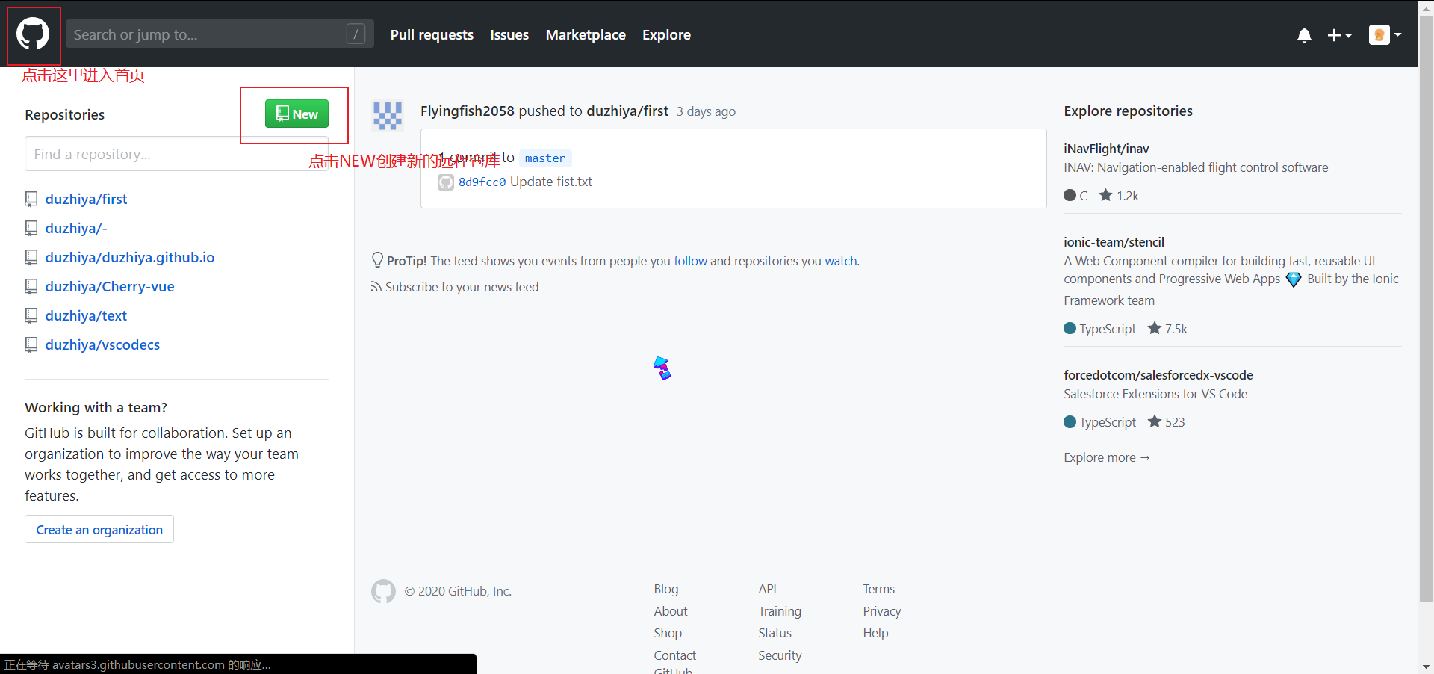Click the scrollbar down arrow
This screenshot has height=674, width=1434.
(1426, 667)
